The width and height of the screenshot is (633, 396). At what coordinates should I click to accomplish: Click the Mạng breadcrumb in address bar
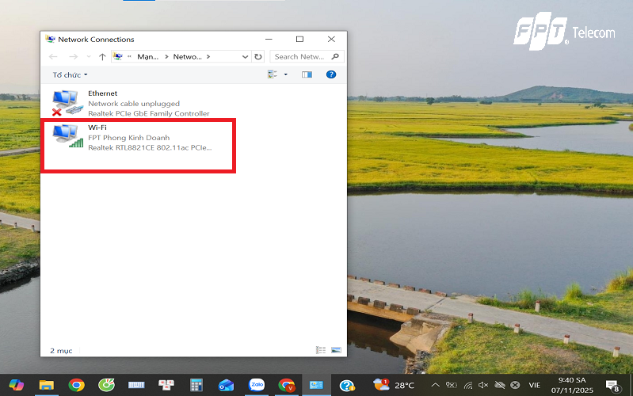pos(147,57)
